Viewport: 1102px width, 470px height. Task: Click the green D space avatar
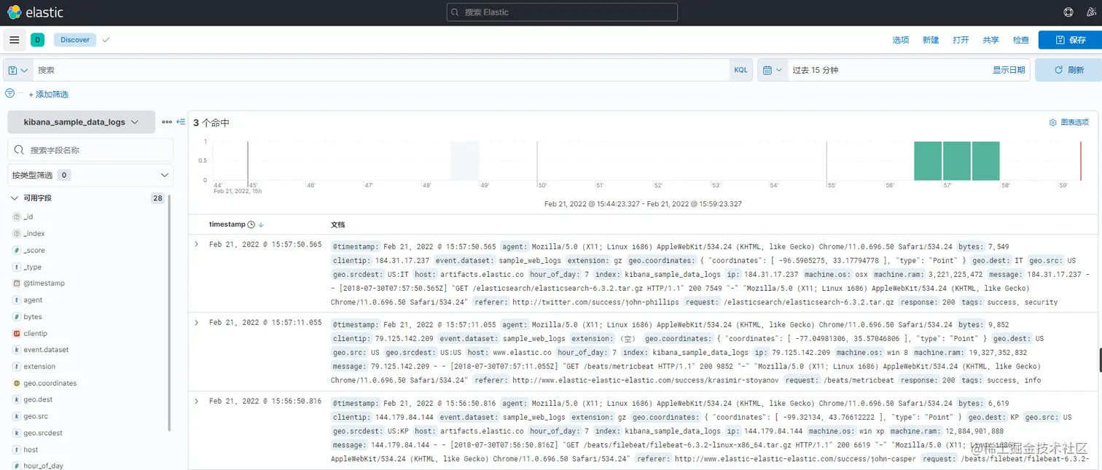point(37,40)
